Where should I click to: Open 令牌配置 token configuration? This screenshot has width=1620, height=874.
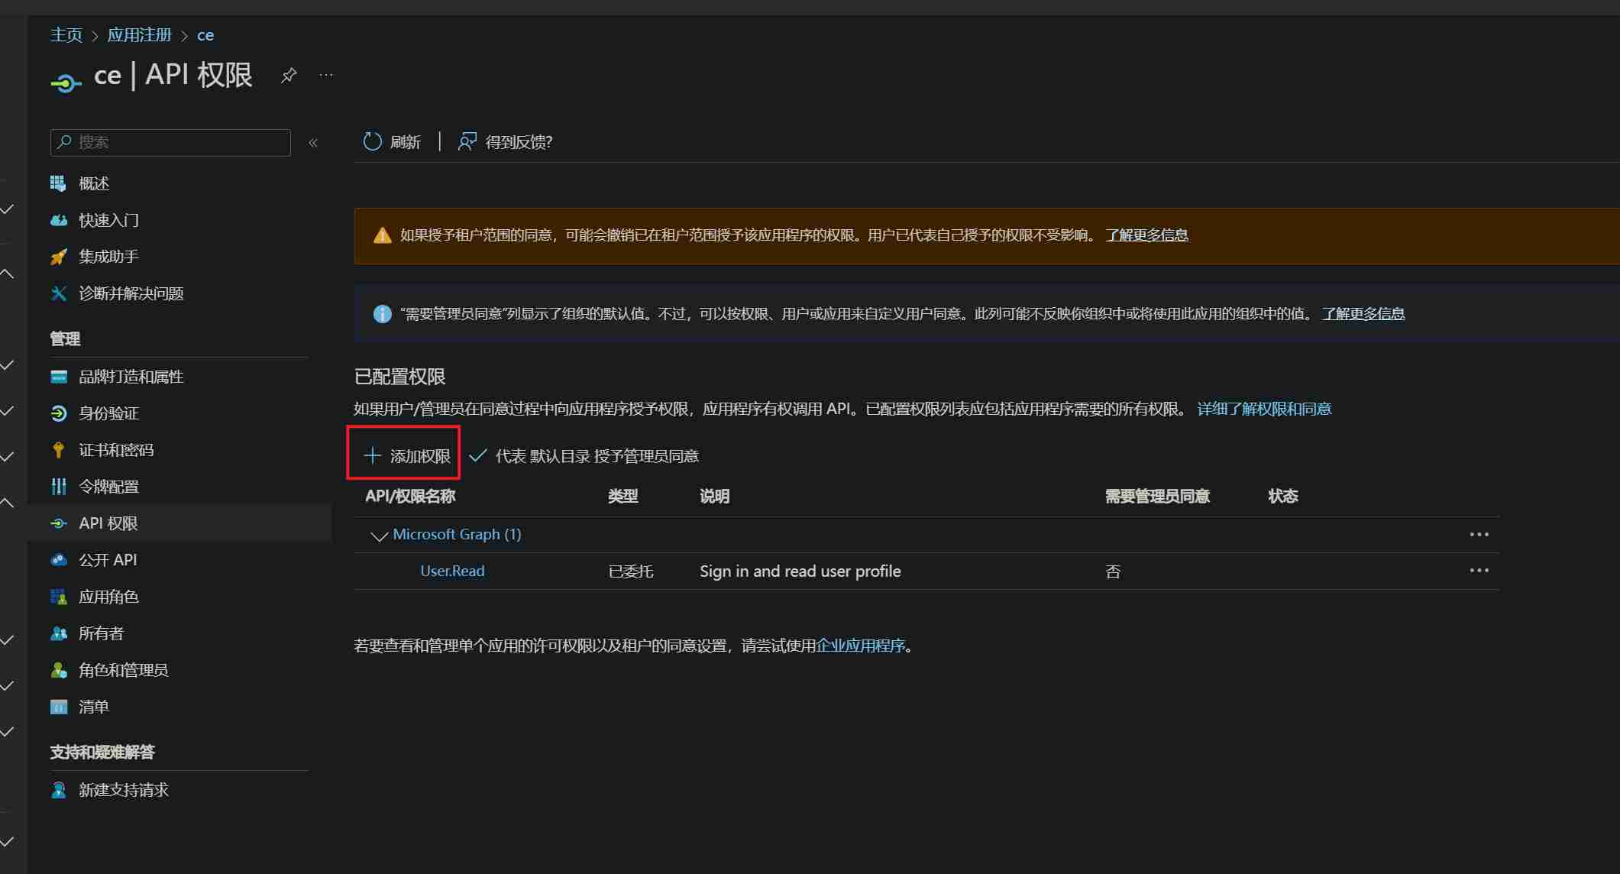click(x=108, y=487)
